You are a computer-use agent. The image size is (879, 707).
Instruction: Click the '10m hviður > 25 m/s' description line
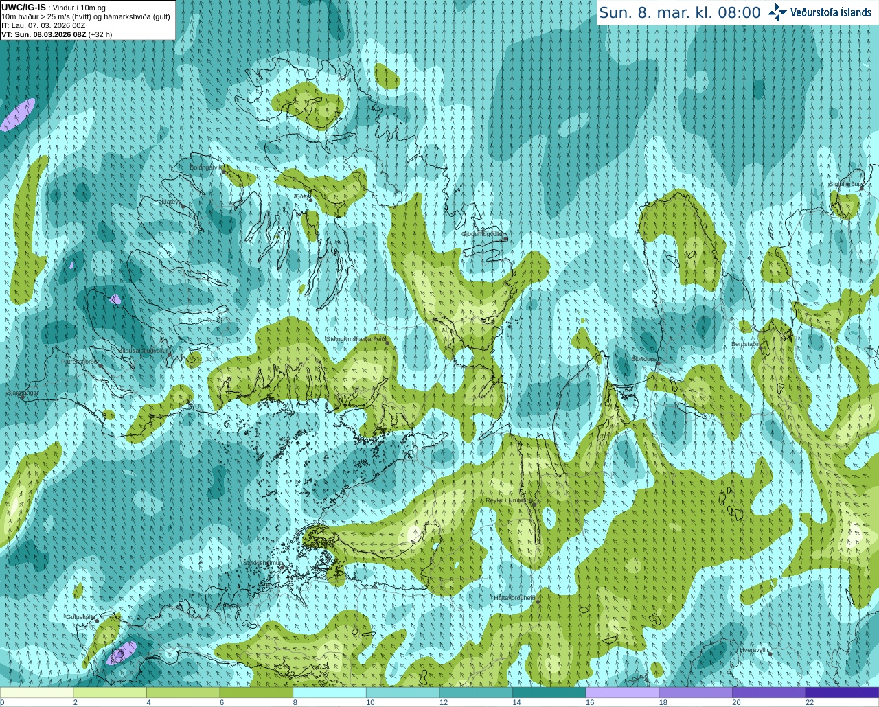[86, 16]
